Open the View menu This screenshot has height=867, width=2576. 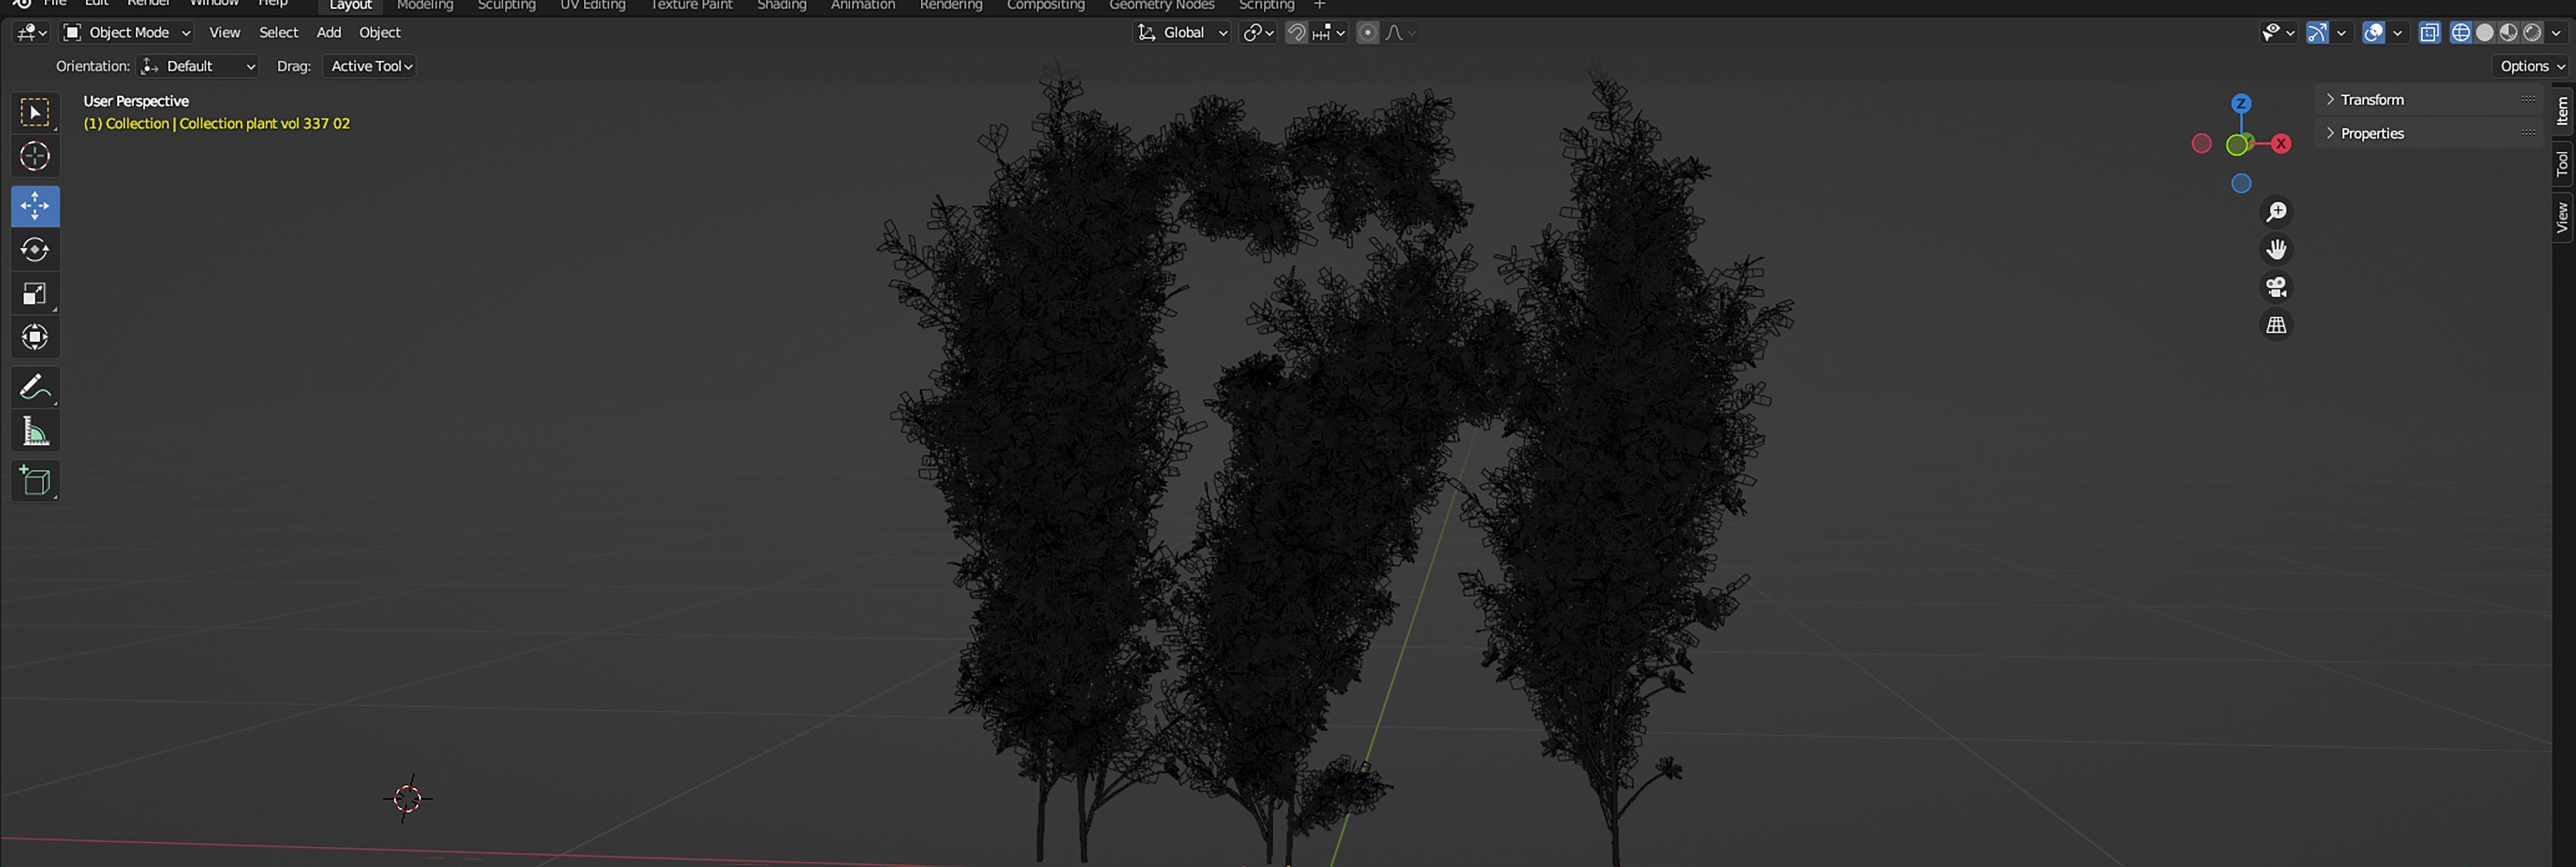point(224,33)
